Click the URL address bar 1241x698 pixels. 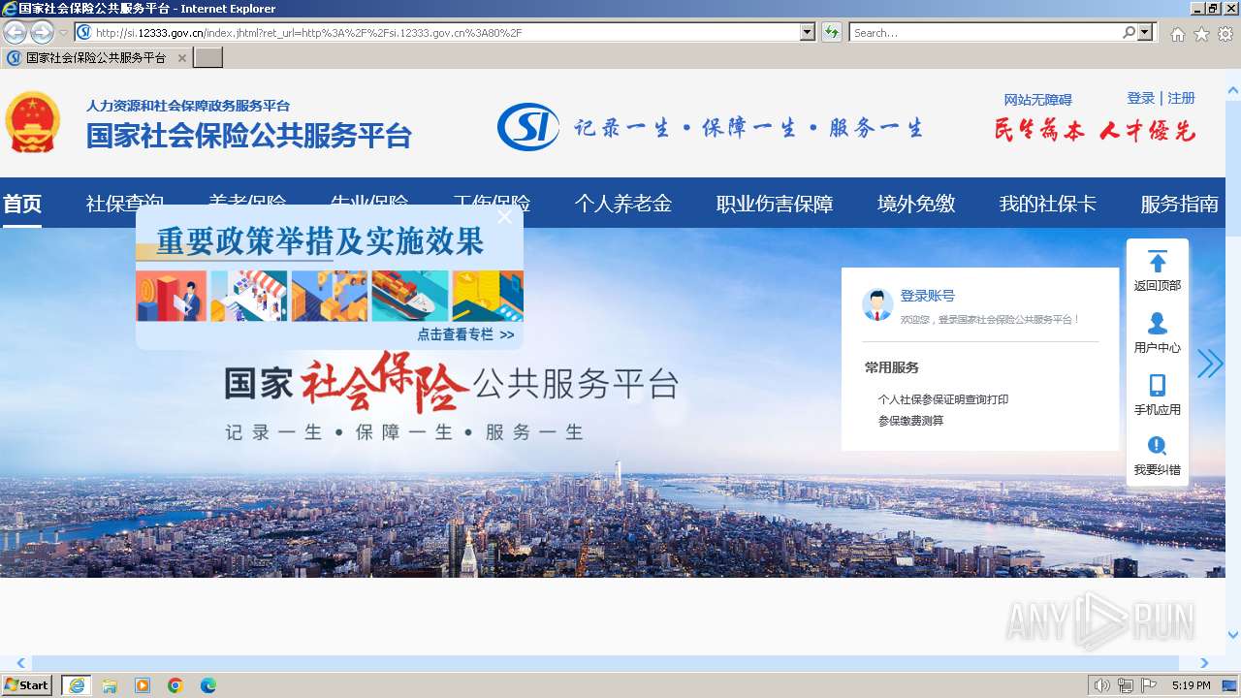pos(437,33)
